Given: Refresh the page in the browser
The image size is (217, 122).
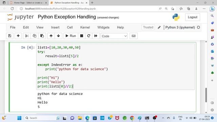Looking at the screenshot, I should 12,8.
